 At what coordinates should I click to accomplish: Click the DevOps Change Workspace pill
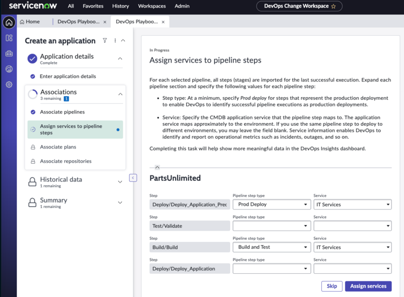[299, 6]
